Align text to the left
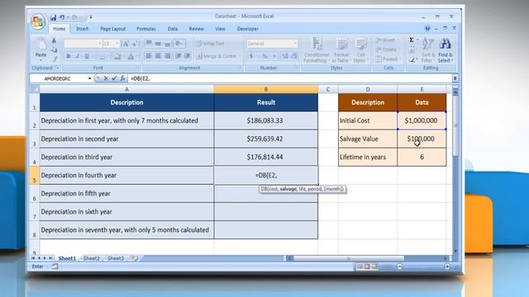 [x=149, y=56]
